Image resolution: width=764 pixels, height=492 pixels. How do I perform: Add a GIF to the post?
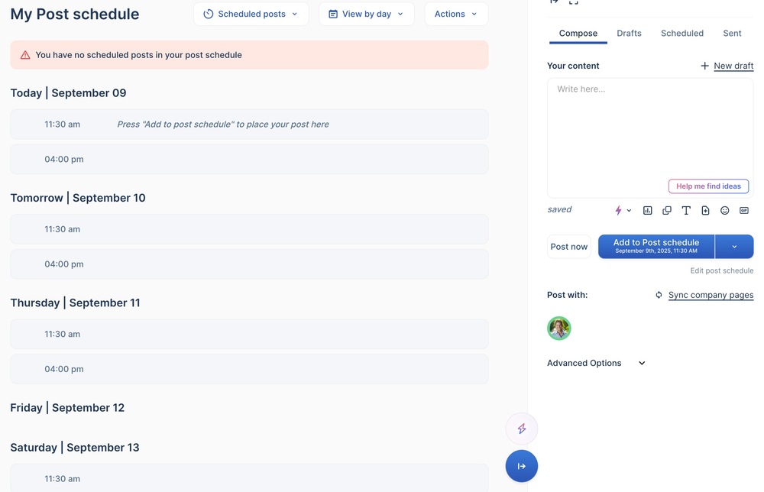tap(744, 210)
